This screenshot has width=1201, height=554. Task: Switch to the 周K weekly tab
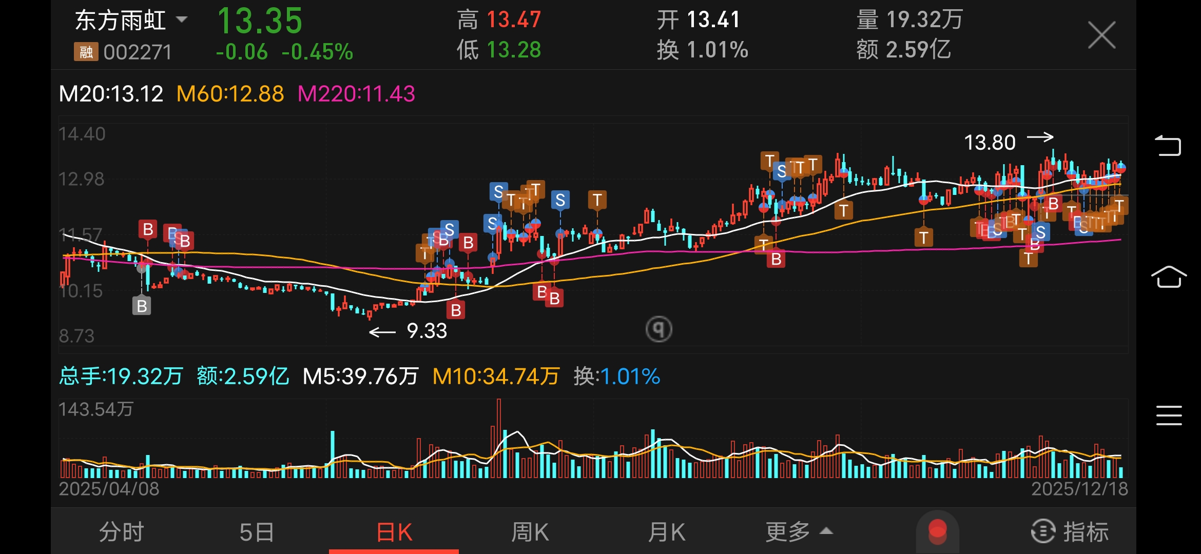coord(530,532)
